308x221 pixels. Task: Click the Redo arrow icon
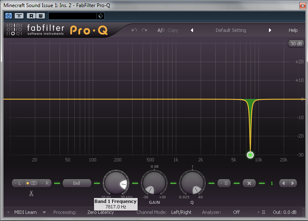pyautogui.click(x=144, y=30)
